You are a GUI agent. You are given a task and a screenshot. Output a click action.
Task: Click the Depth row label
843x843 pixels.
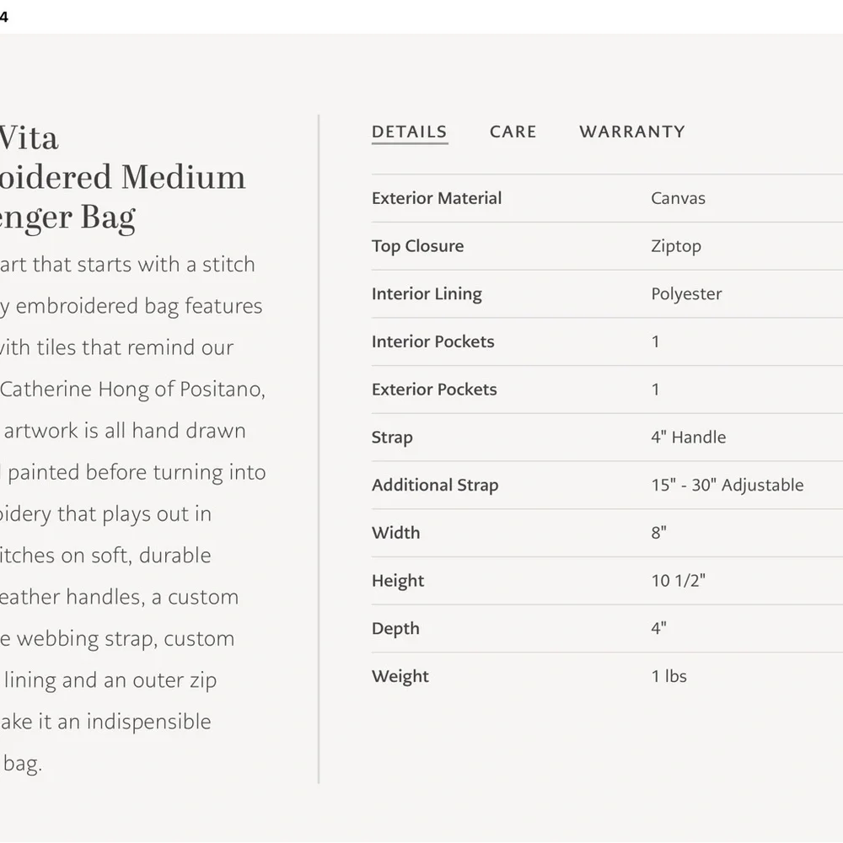(395, 629)
